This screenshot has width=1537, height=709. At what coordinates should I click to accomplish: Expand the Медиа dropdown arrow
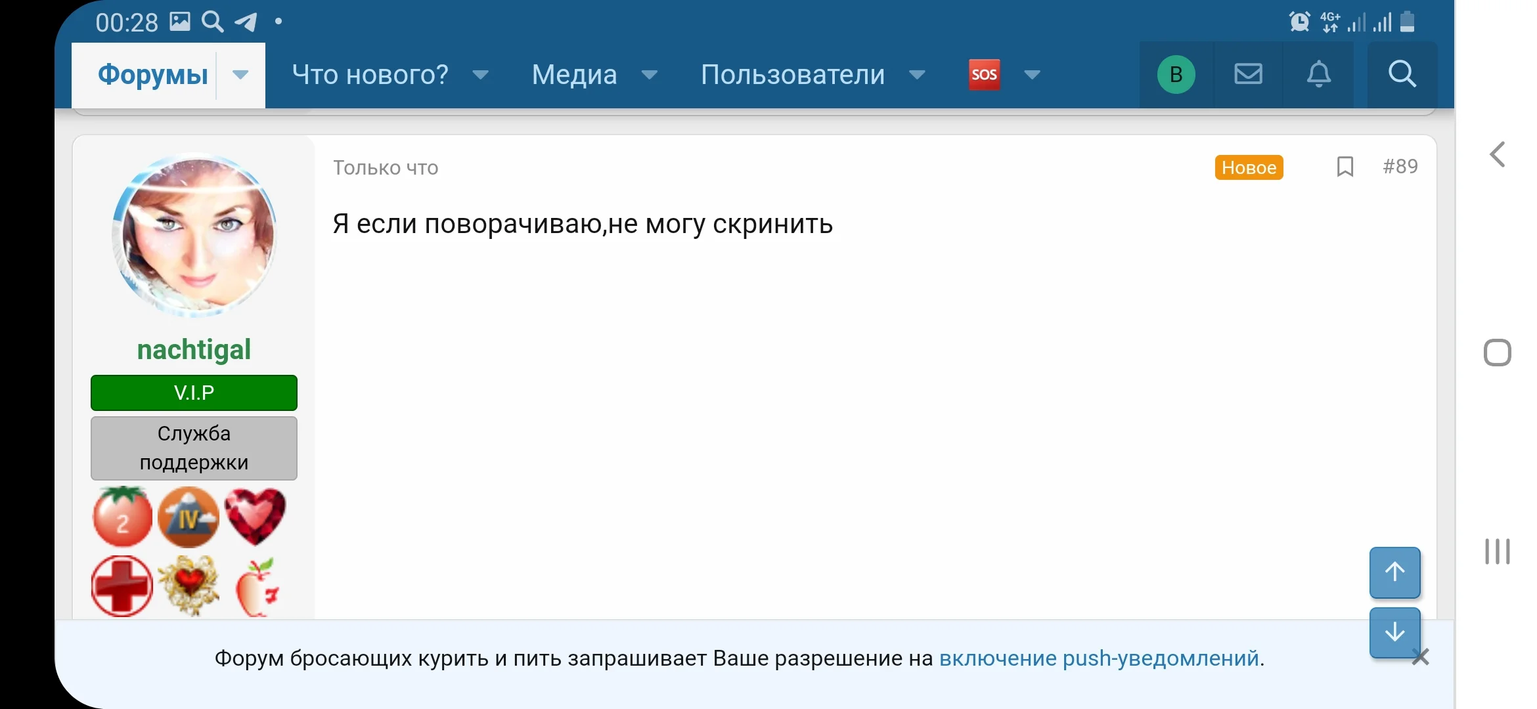point(649,75)
